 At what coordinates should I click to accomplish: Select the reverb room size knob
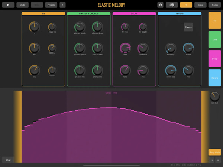171,71
